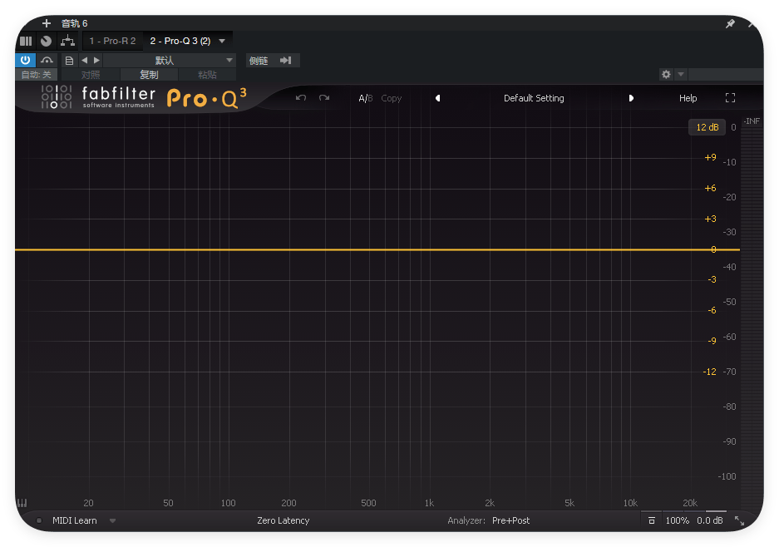The image size is (779, 547).
Task: Click the sidechain input arrow icon
Action: (285, 61)
